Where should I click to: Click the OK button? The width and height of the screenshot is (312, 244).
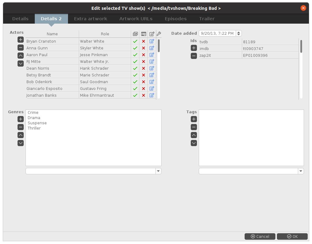(x=292, y=236)
